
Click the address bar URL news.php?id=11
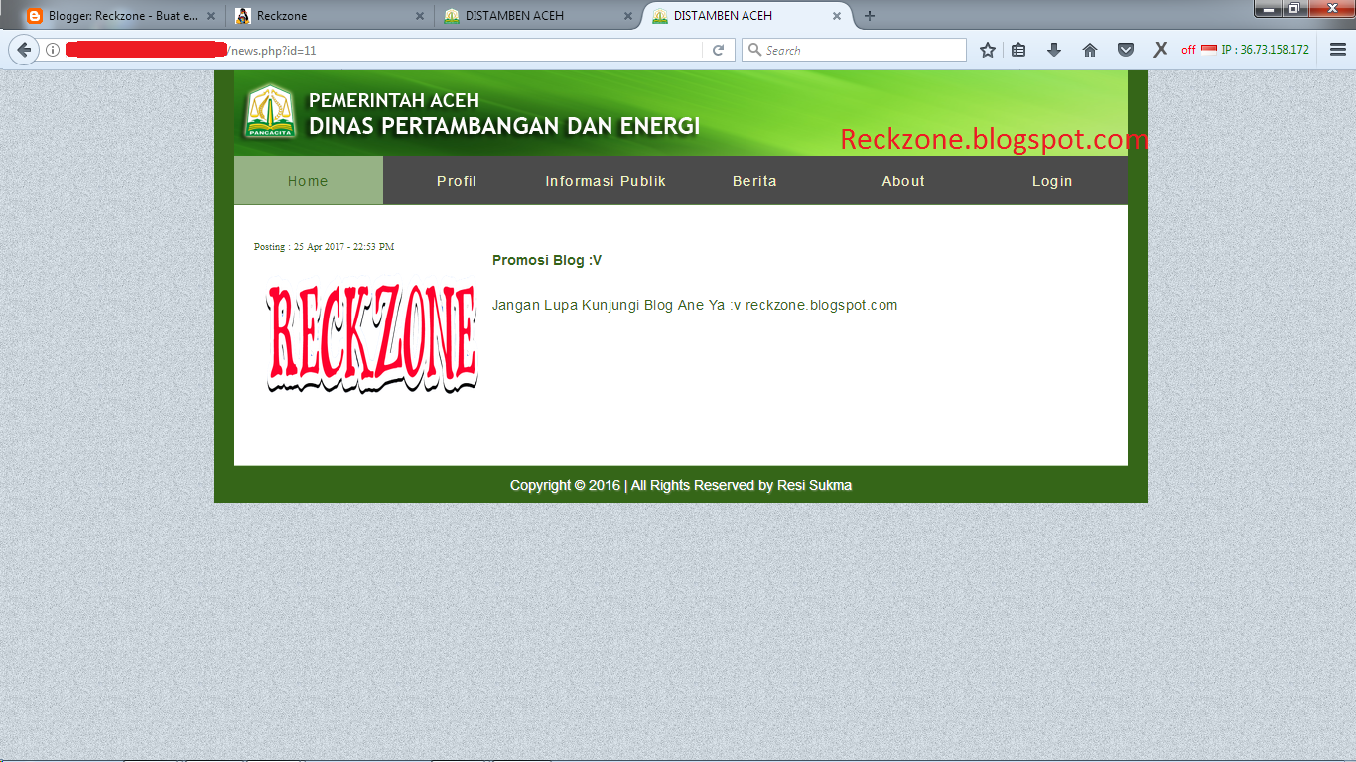click(x=274, y=50)
